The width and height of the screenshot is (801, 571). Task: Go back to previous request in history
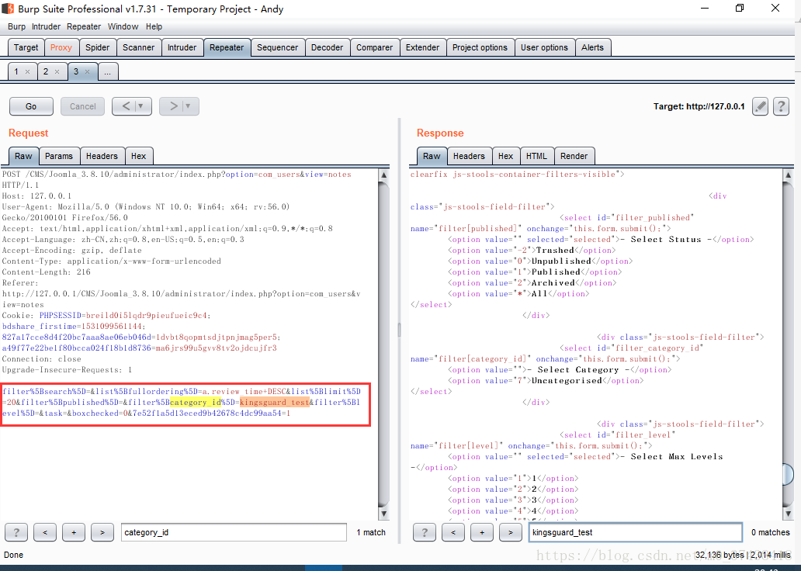126,106
